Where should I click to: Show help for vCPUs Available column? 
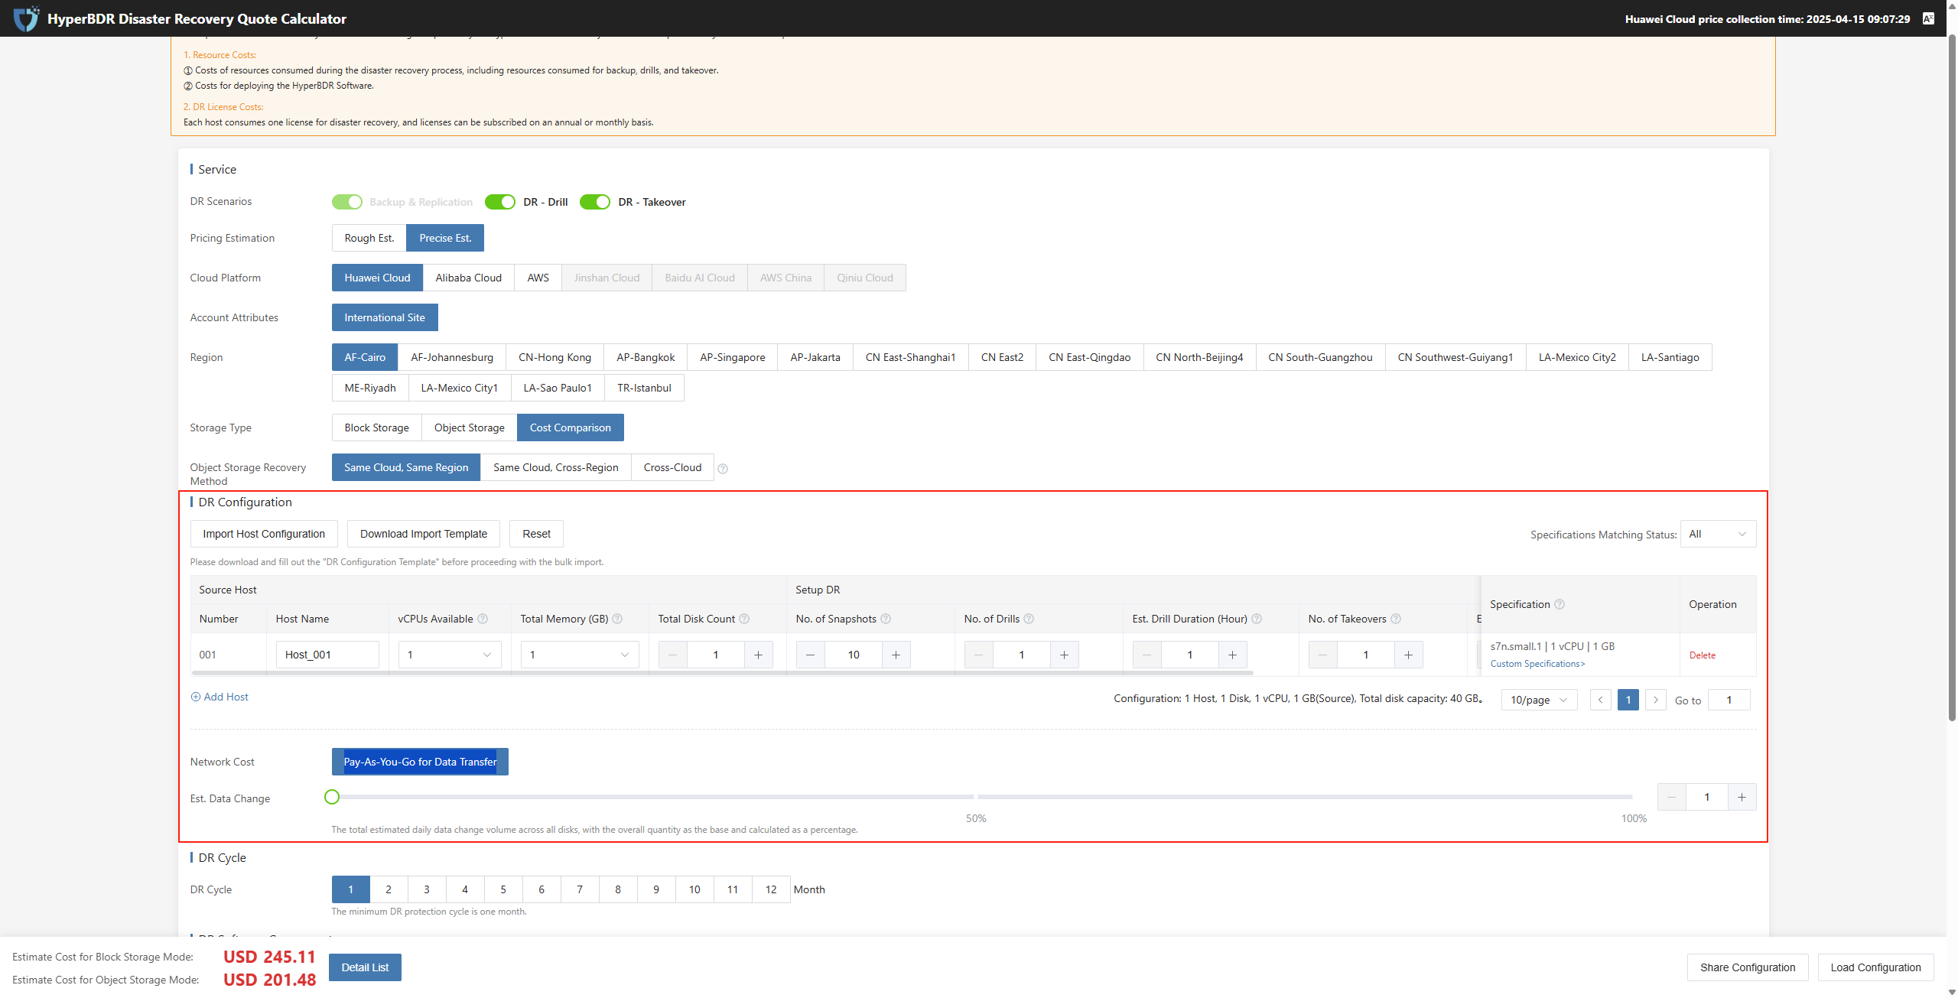pyautogui.click(x=483, y=619)
